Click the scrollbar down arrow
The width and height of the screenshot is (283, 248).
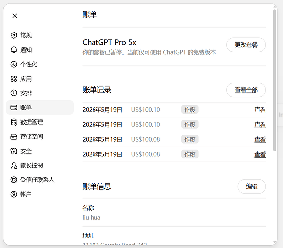[275, 242]
